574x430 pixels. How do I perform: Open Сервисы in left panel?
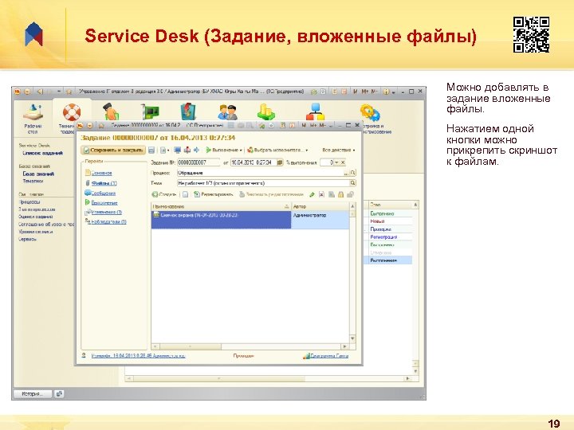coord(27,240)
